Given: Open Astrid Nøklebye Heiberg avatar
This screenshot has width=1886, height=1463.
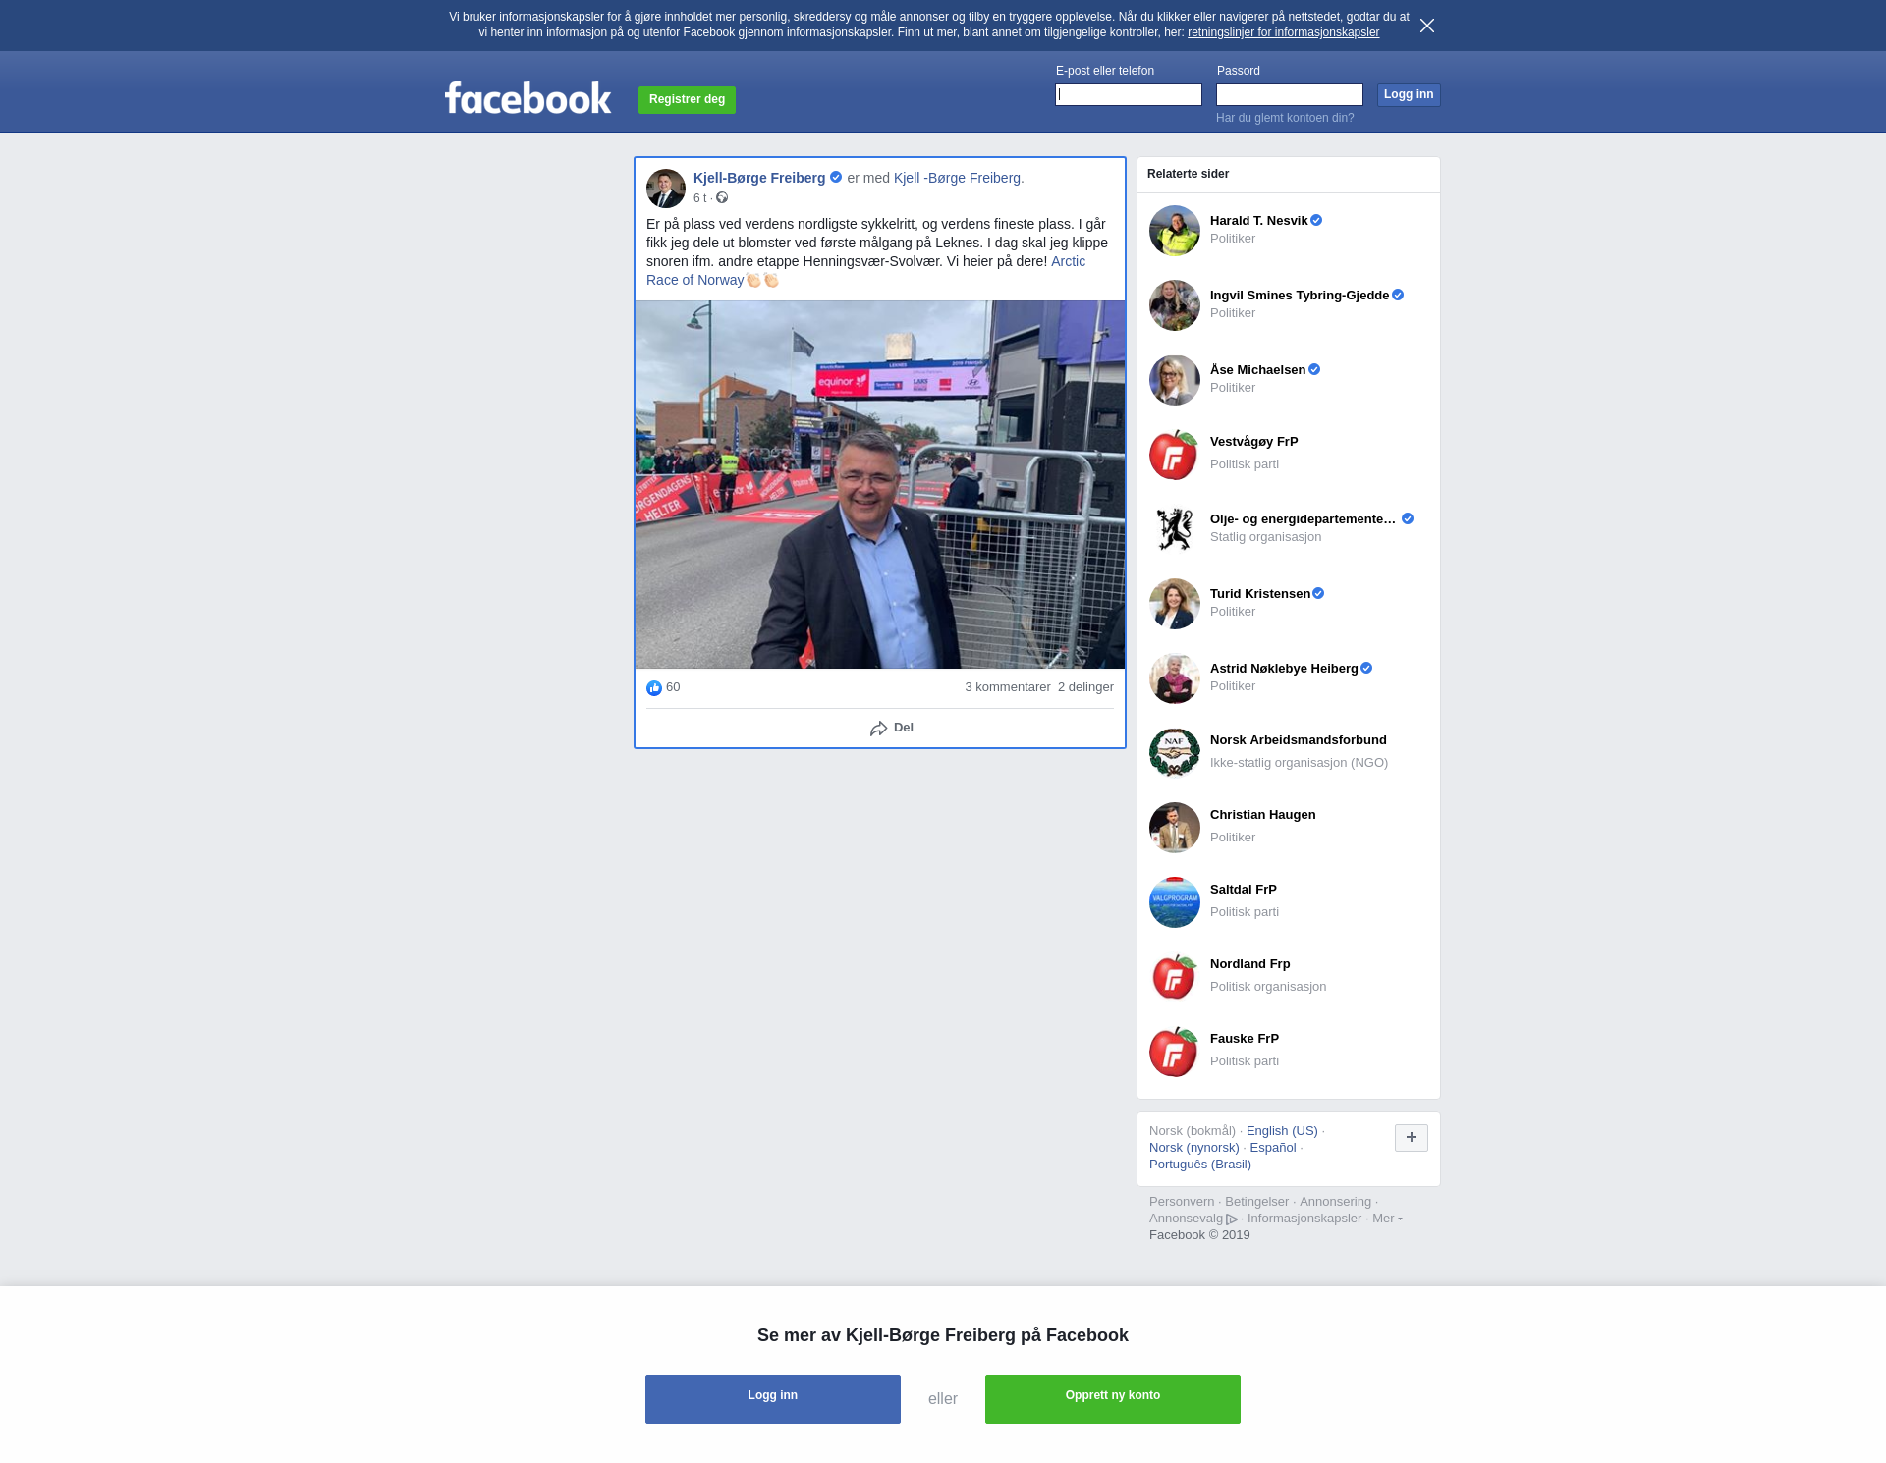Looking at the screenshot, I should tap(1175, 678).
